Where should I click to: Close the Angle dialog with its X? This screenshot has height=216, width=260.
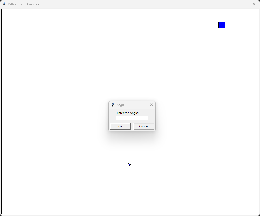[x=152, y=105]
